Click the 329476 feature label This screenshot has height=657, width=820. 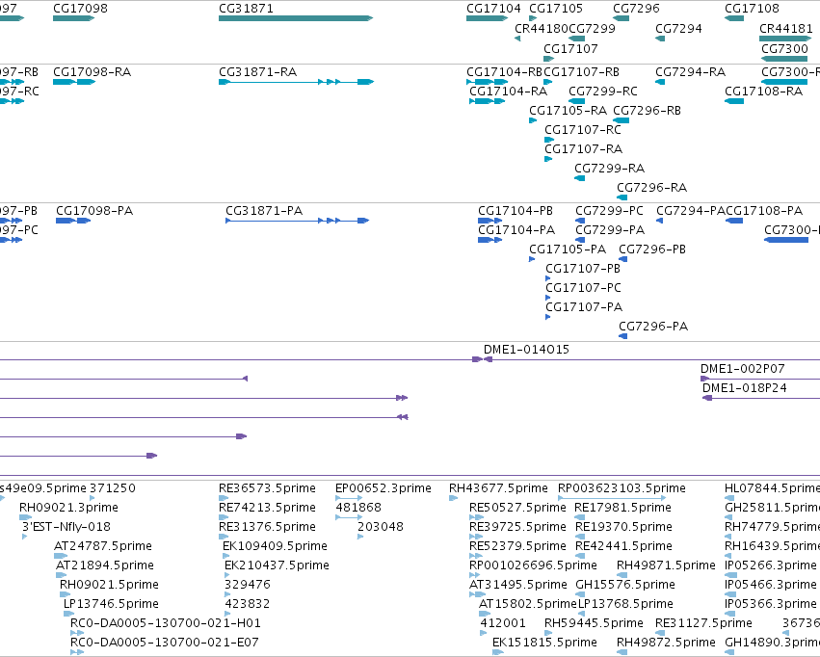248,585
